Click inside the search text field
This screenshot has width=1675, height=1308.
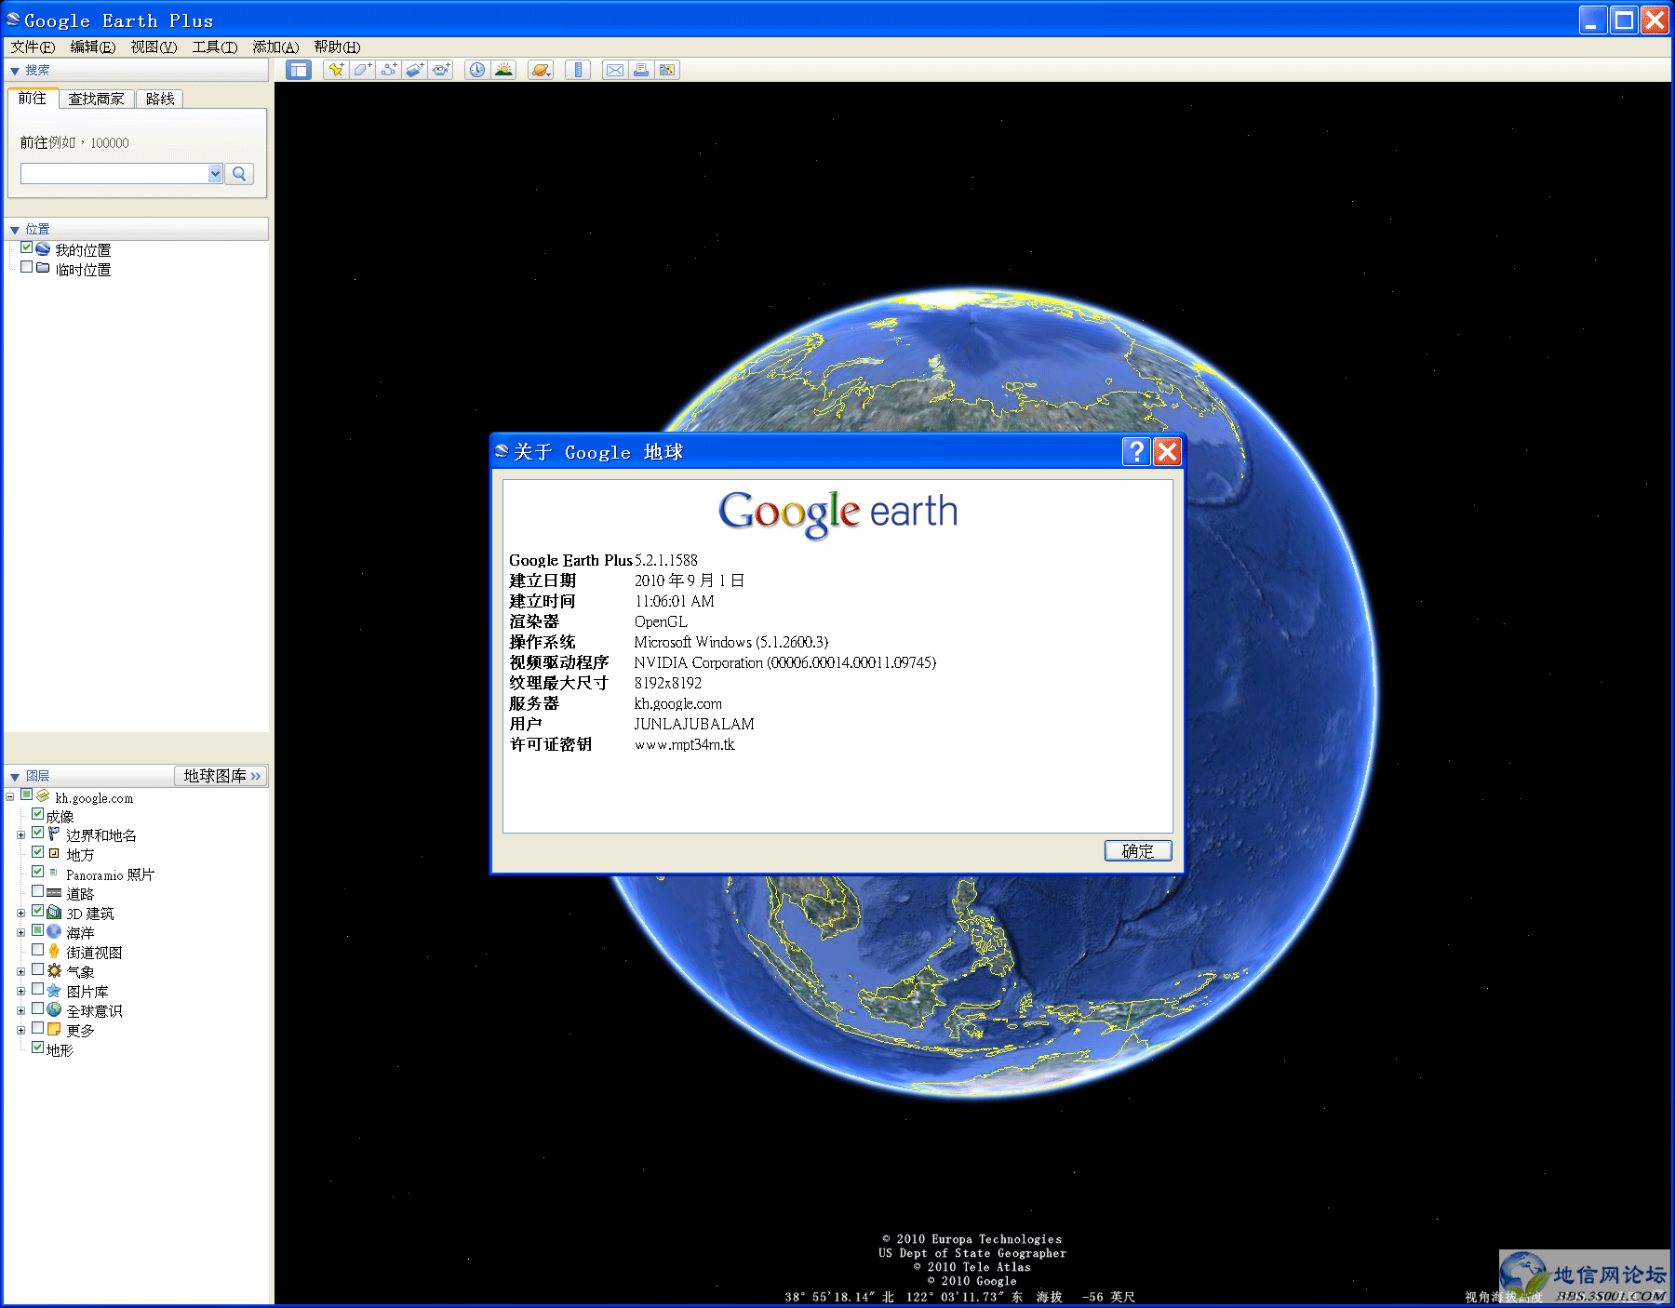[114, 173]
